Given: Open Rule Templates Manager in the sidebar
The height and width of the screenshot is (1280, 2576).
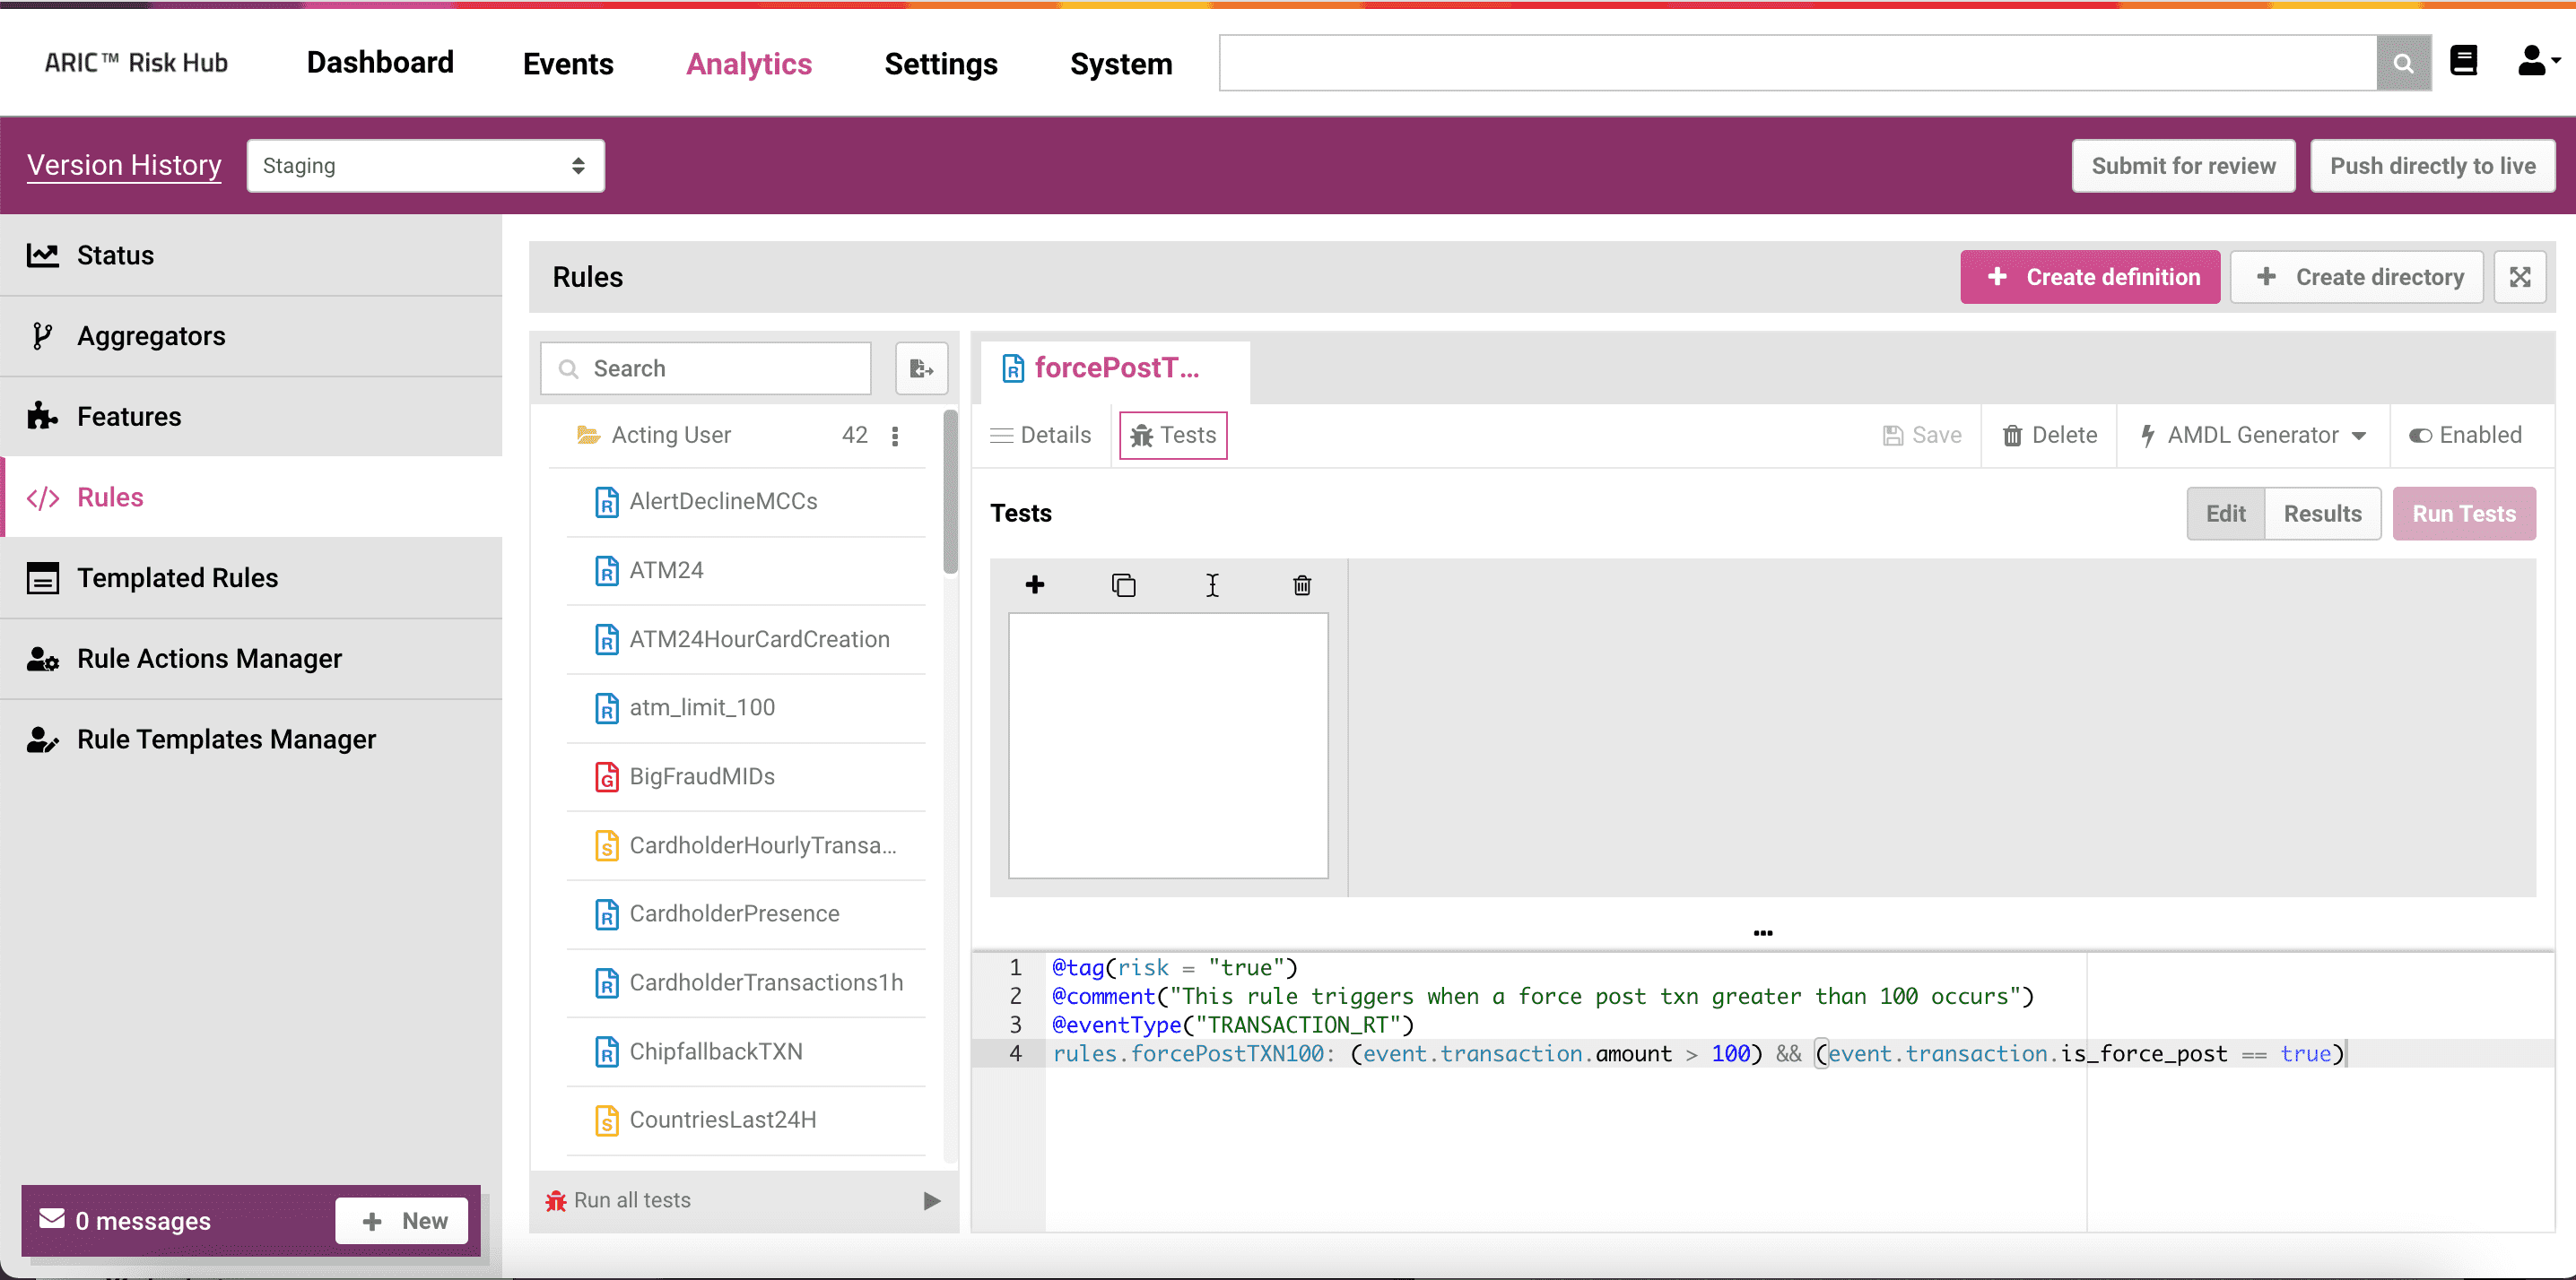Looking at the screenshot, I should (x=251, y=739).
